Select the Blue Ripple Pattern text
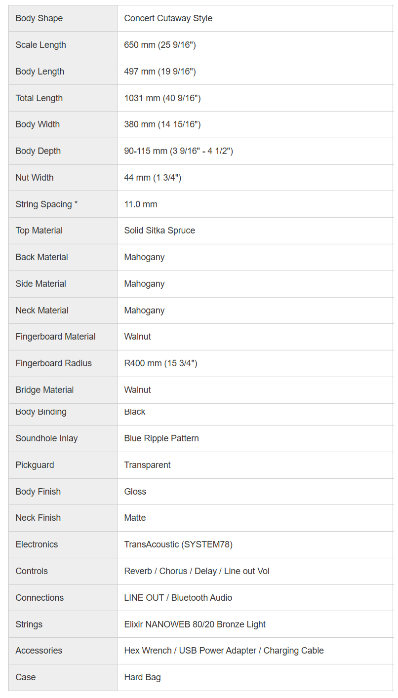 click(x=161, y=438)
